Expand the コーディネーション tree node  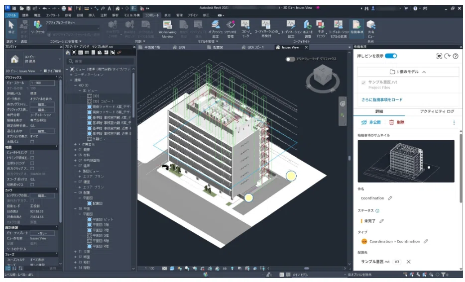[x=71, y=75]
